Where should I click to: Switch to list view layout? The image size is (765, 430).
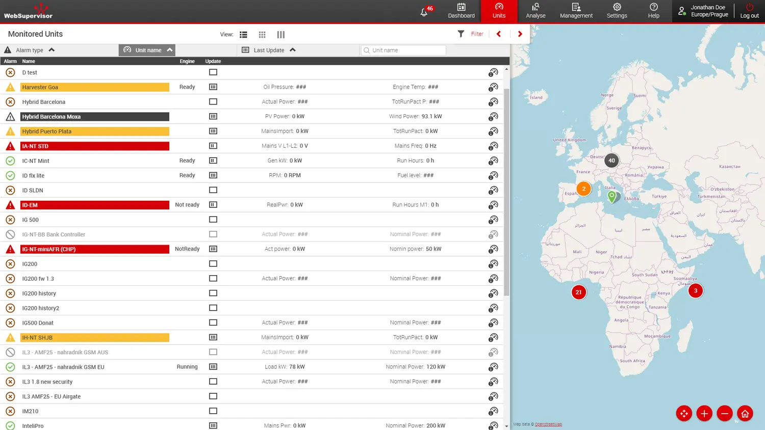coord(243,35)
